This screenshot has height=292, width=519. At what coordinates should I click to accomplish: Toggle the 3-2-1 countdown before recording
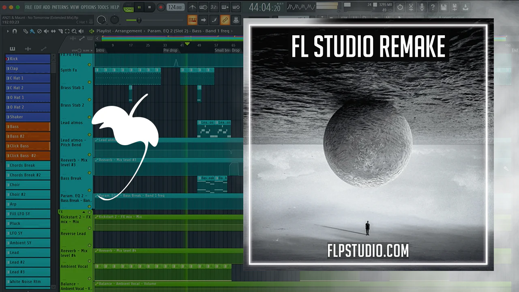click(x=214, y=7)
